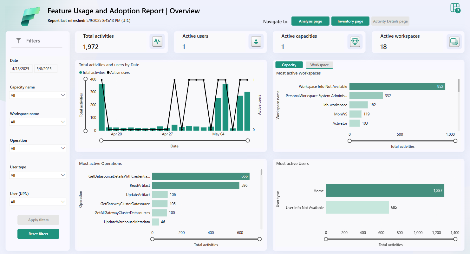Click the Active capacities diamond icon

tap(355, 41)
